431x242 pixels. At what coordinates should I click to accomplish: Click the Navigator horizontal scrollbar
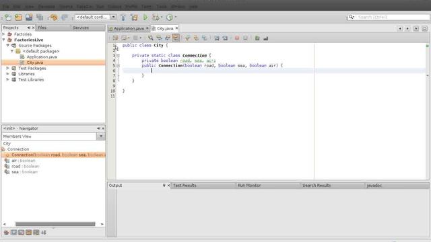coord(55,224)
